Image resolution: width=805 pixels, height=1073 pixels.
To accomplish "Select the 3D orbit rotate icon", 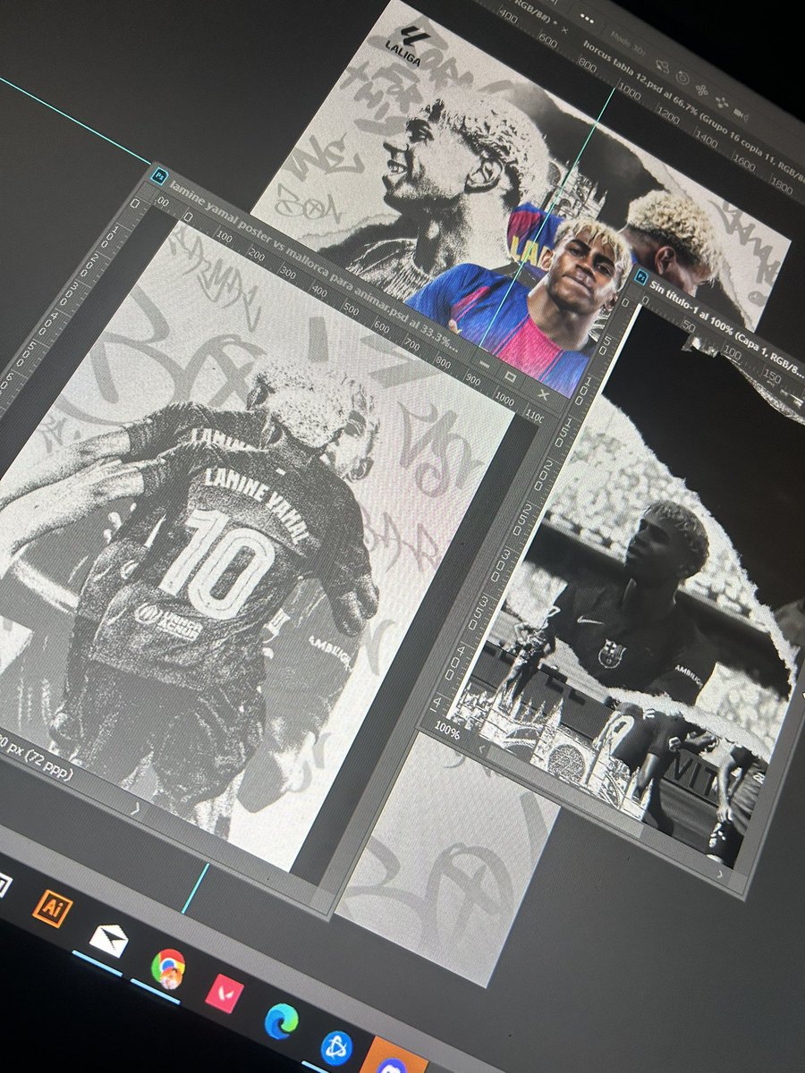I will click(662, 66).
